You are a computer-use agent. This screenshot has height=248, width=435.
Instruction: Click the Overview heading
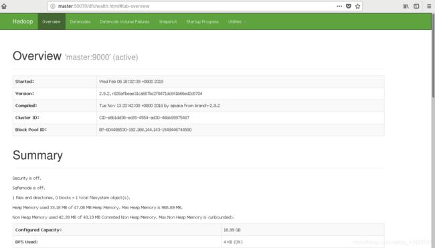(x=37, y=56)
